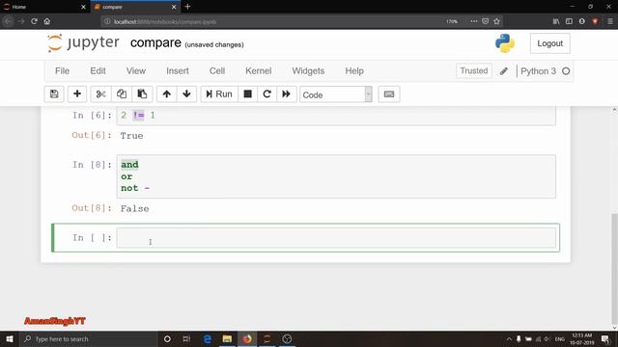Open the Kernel menu
The image size is (618, 347).
(x=259, y=70)
